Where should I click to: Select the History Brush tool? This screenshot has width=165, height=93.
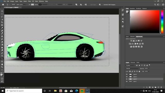click(2, 39)
